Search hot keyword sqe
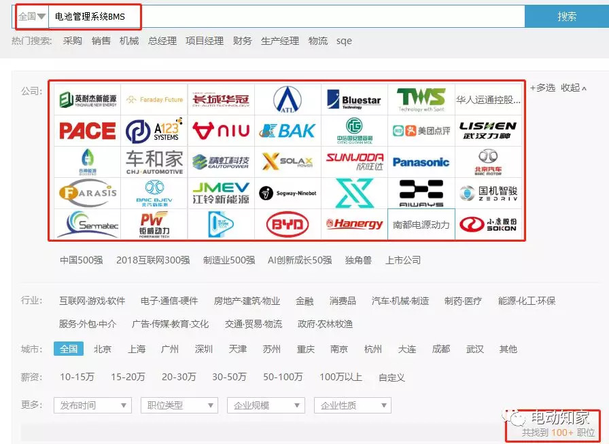 [344, 41]
